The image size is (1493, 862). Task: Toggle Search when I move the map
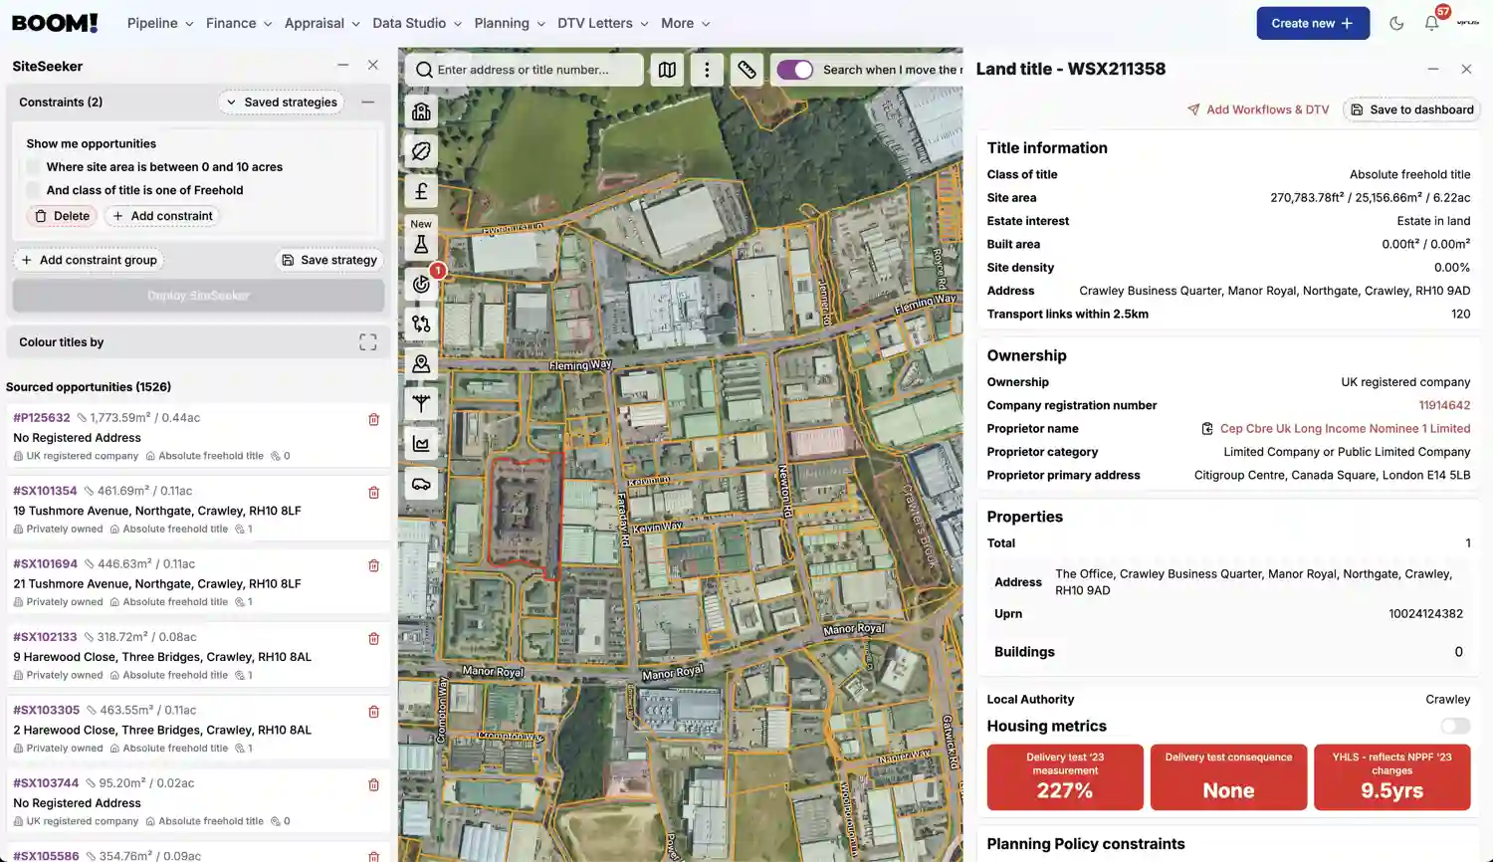[795, 70]
